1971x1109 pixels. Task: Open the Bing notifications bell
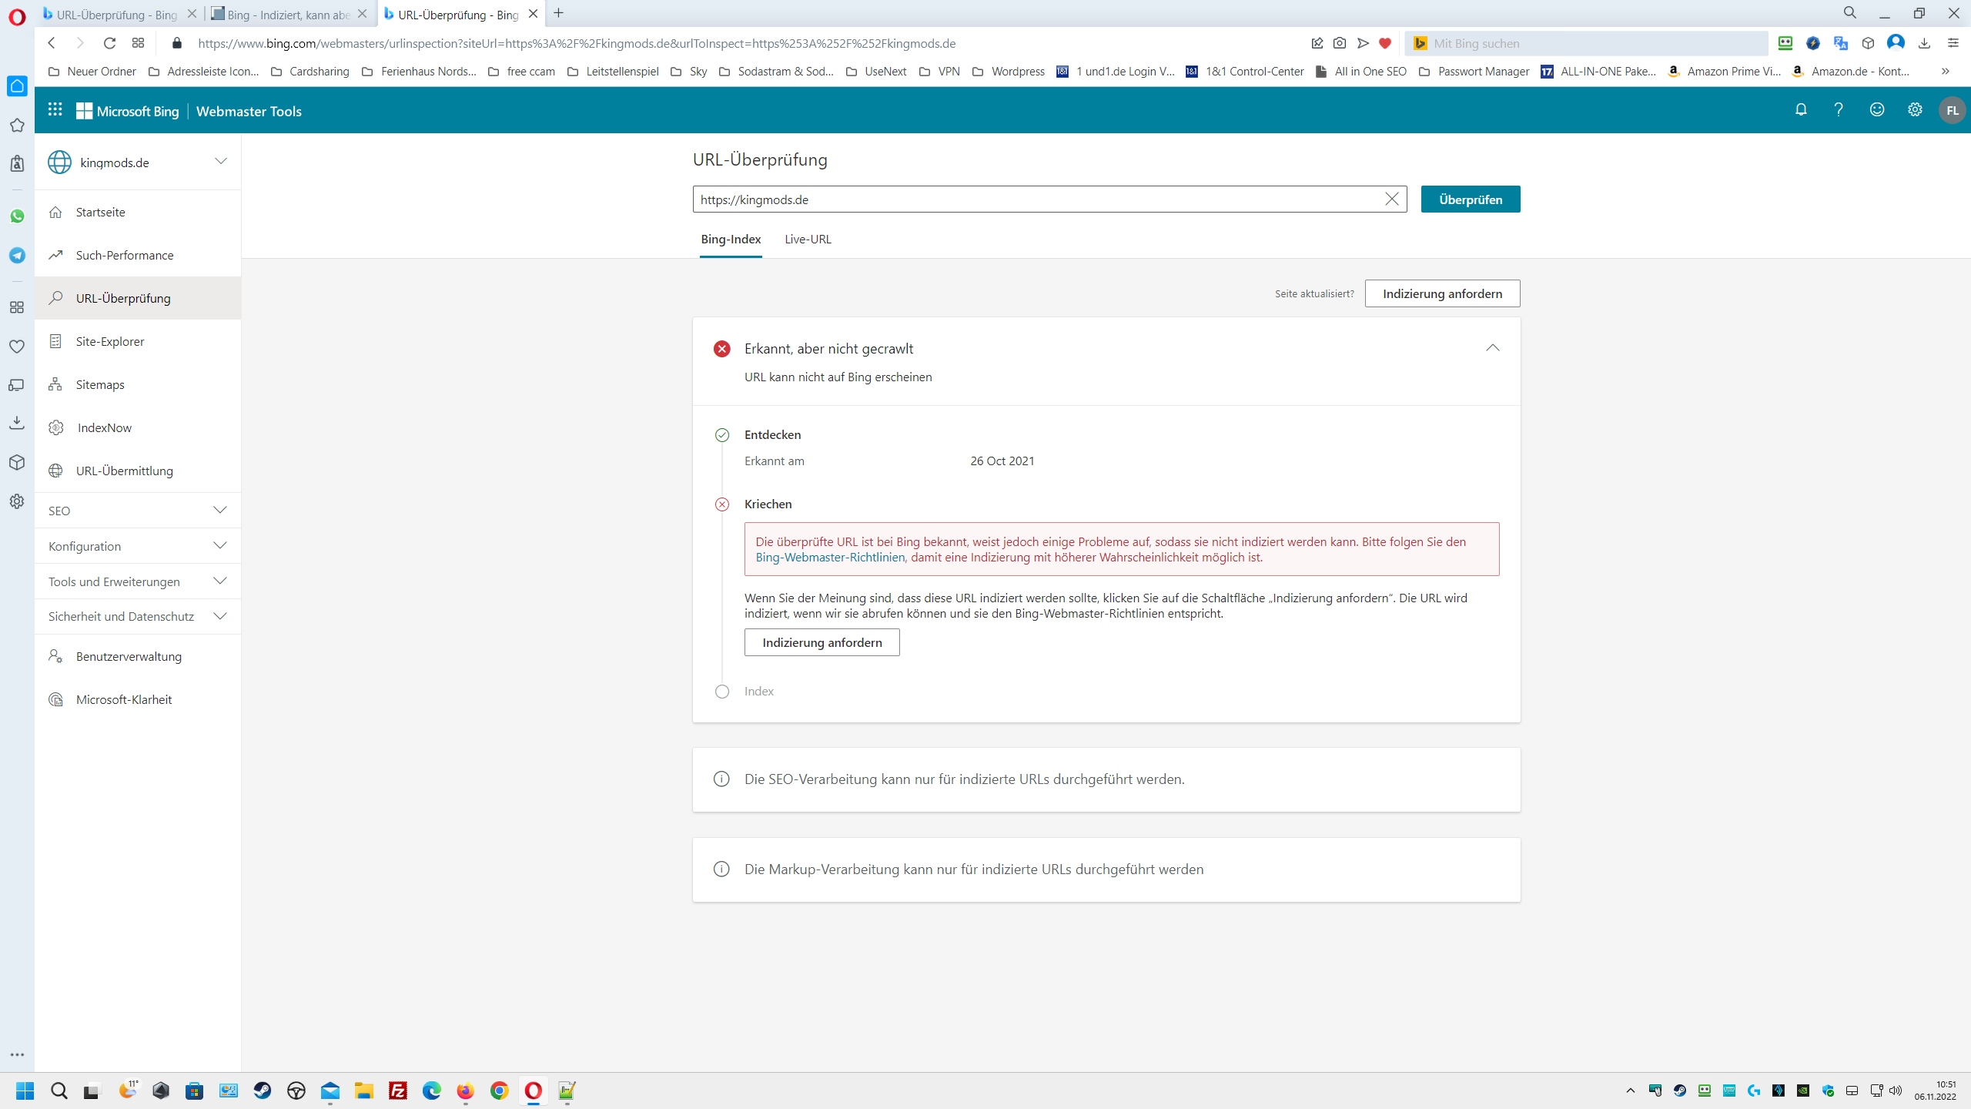click(x=1801, y=110)
